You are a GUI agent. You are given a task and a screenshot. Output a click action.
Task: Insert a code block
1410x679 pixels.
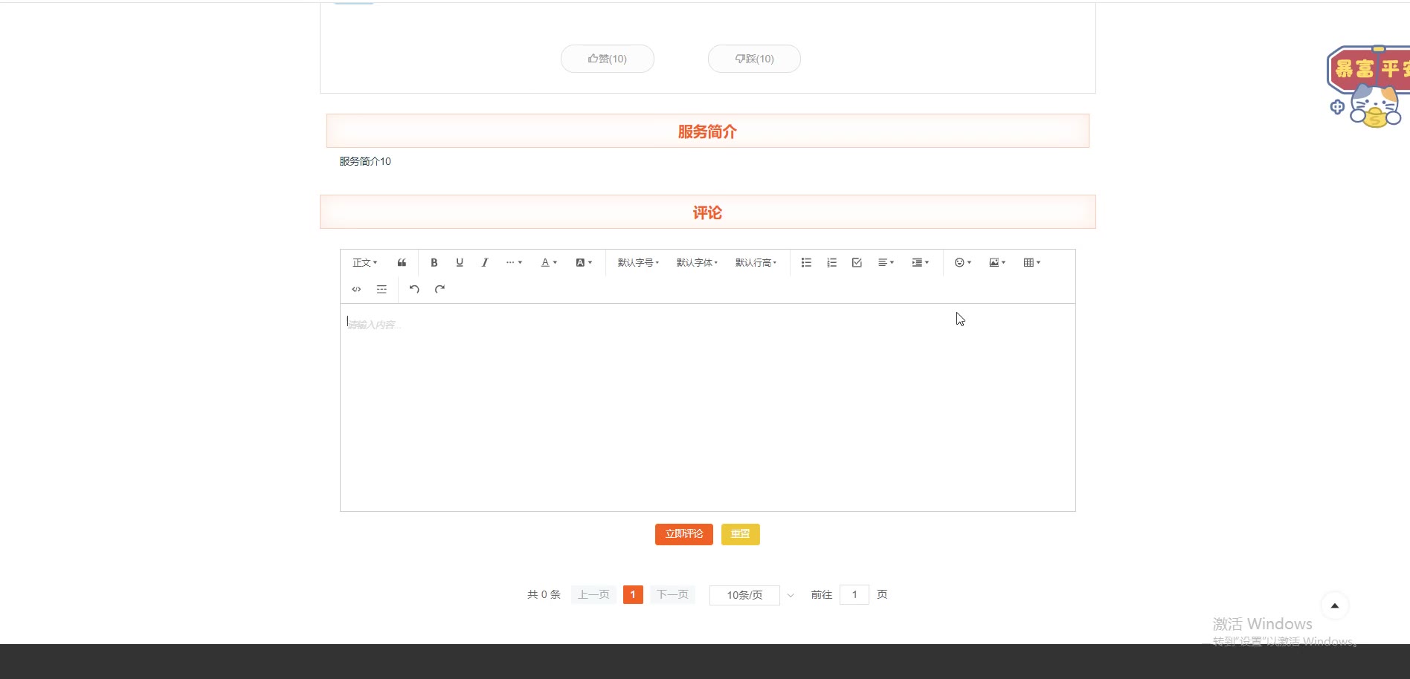pos(356,289)
